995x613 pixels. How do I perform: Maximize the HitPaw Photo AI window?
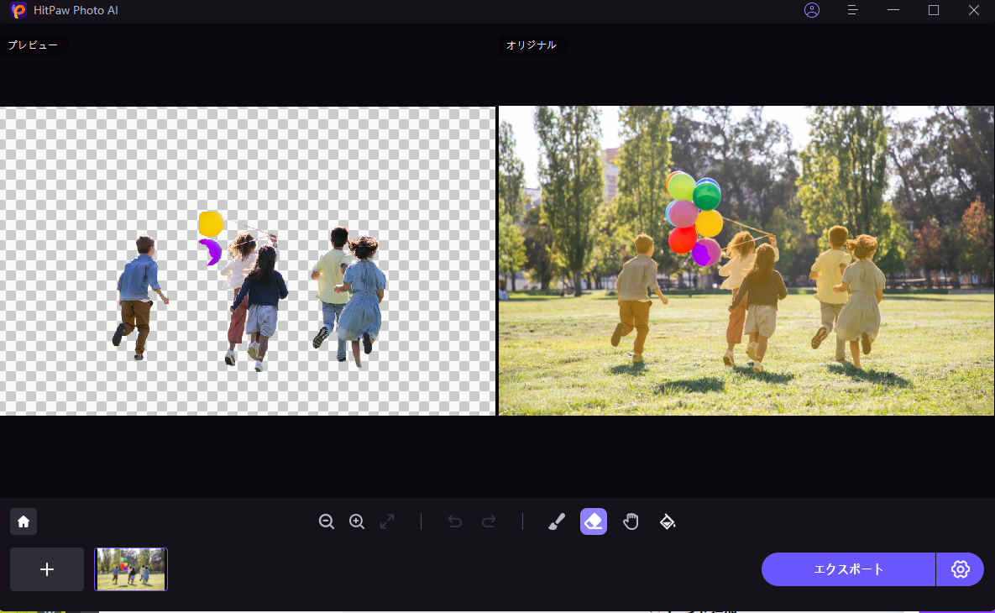point(934,10)
